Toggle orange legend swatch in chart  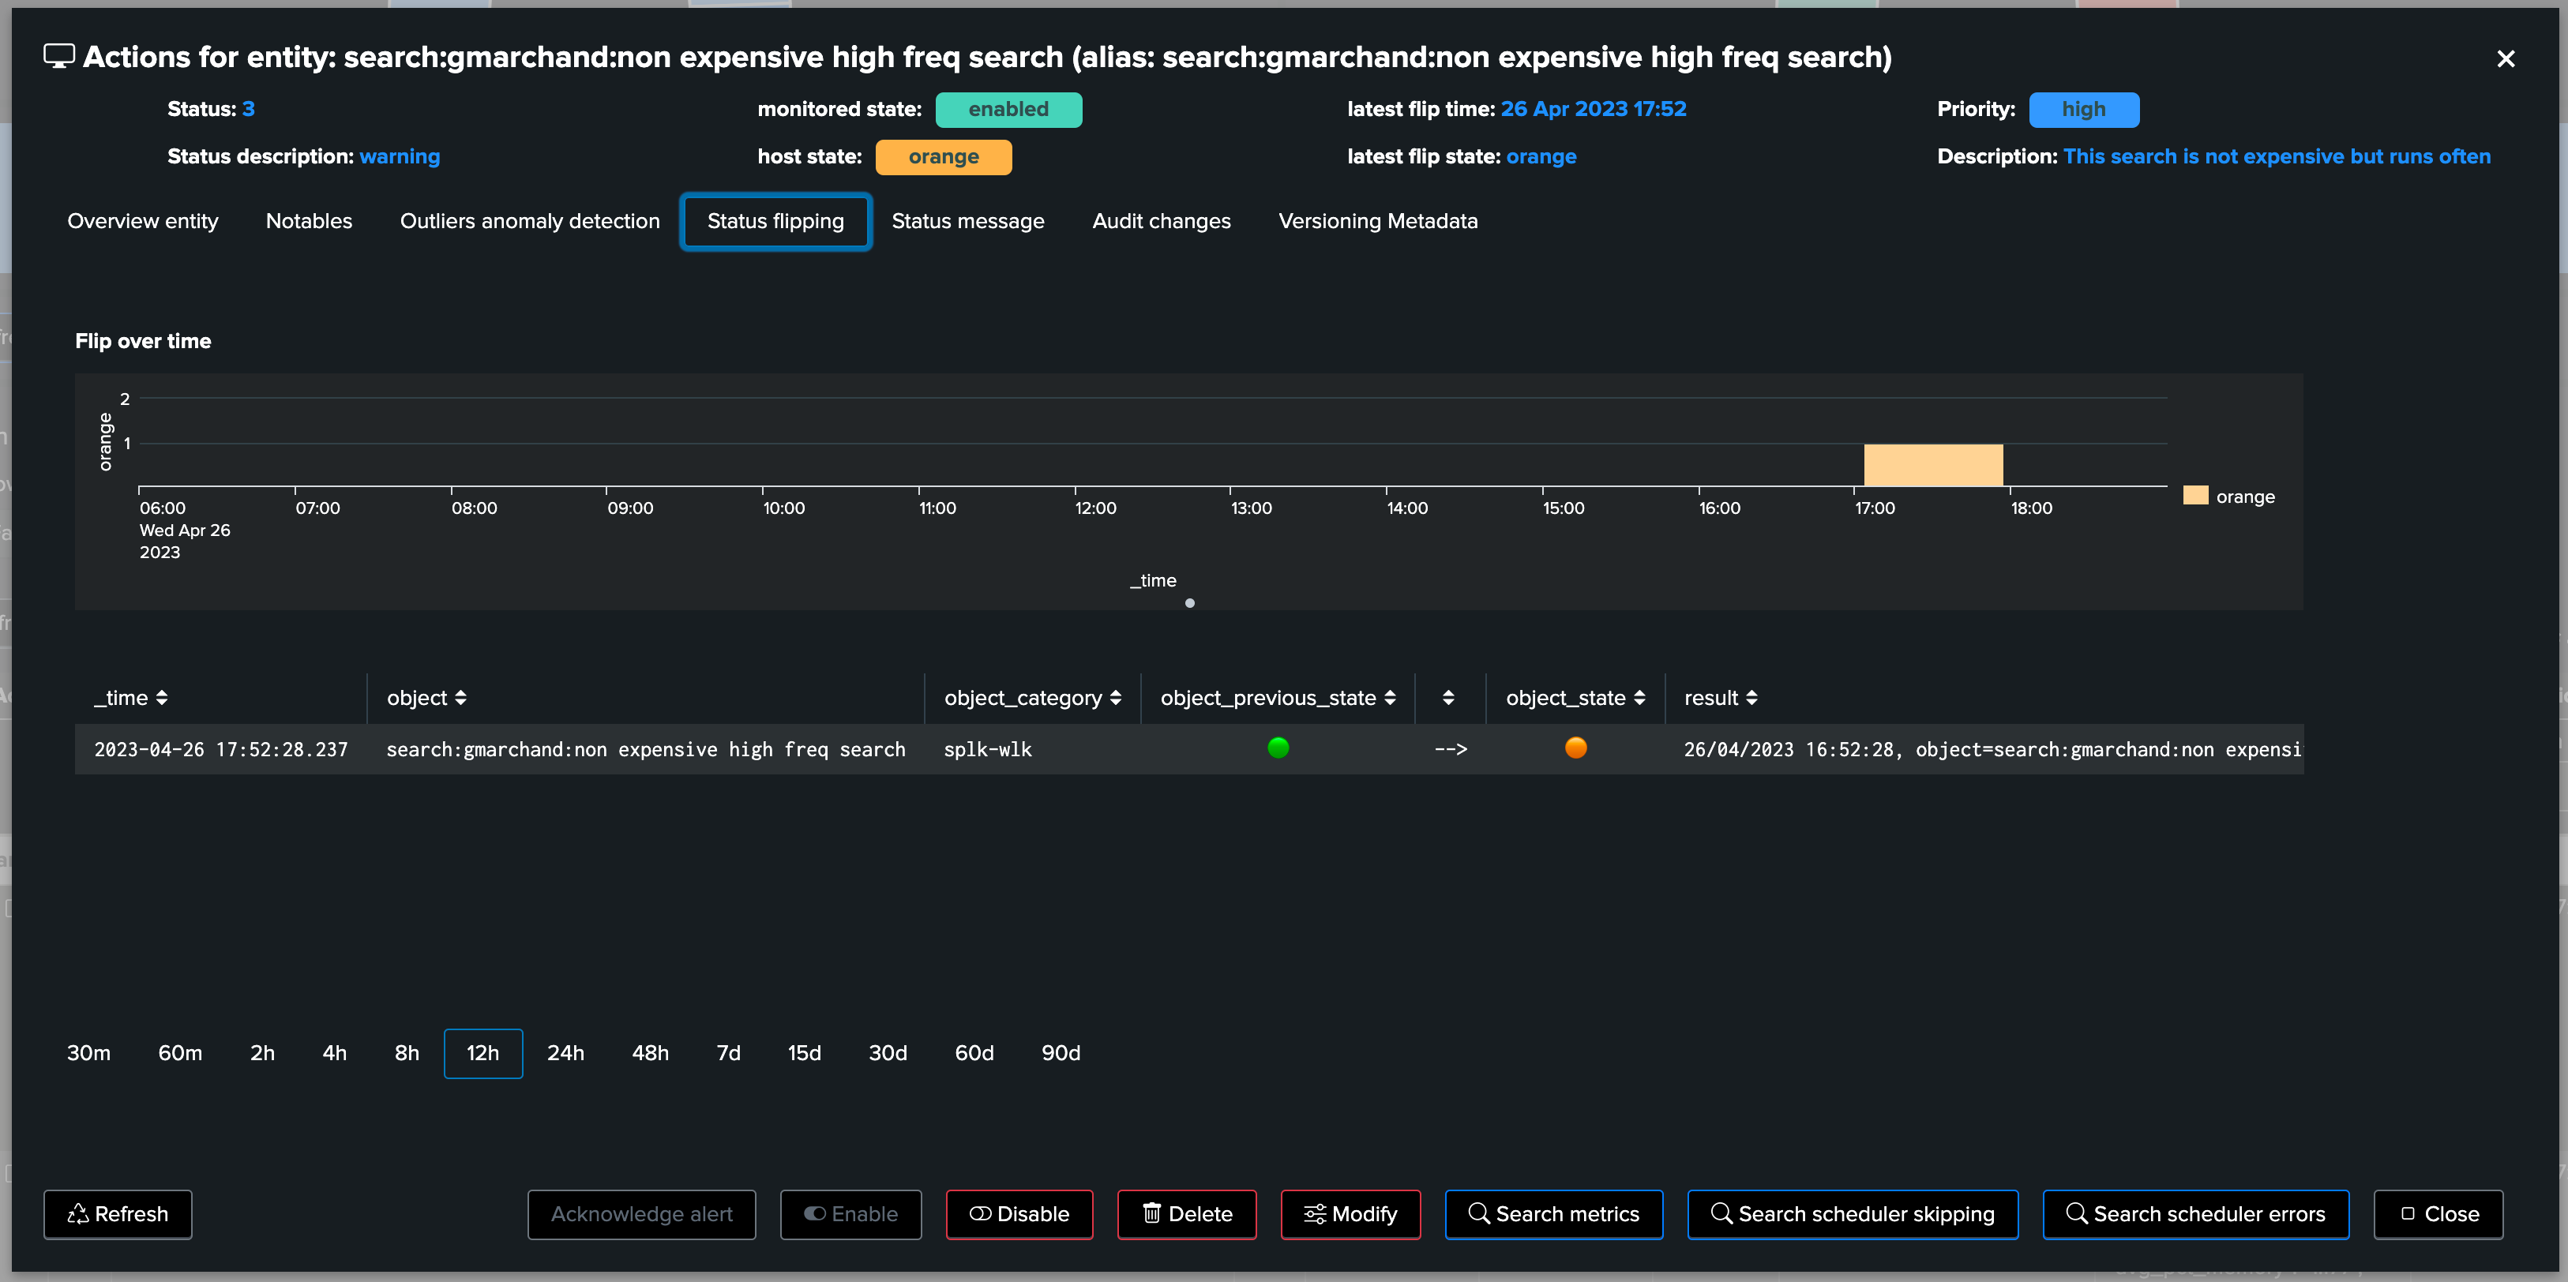tap(2195, 496)
